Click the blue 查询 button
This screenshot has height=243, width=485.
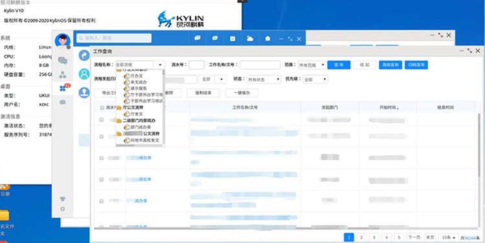[x=339, y=65]
